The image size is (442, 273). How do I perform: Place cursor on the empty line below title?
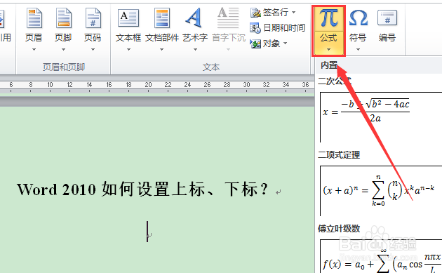[147, 232]
